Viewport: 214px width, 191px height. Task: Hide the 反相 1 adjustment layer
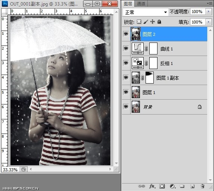(126, 63)
